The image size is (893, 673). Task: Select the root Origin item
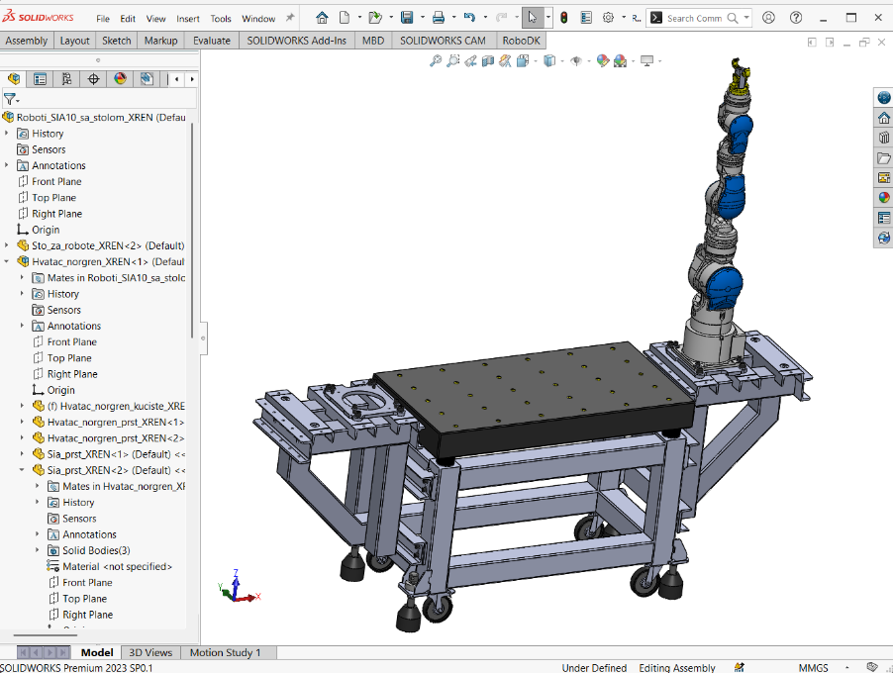coord(45,230)
